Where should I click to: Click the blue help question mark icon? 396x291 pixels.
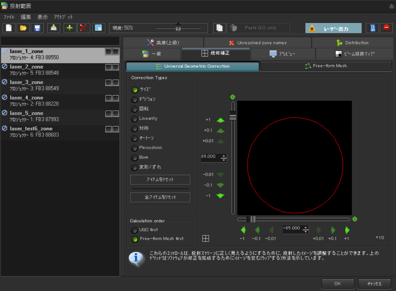coord(372,28)
